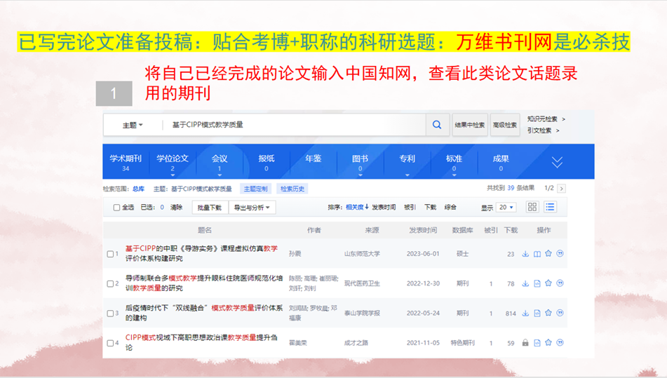Viewport: 667px width, 378px height.
Task: Expand the 导出与分析 dropdown
Action: point(254,208)
